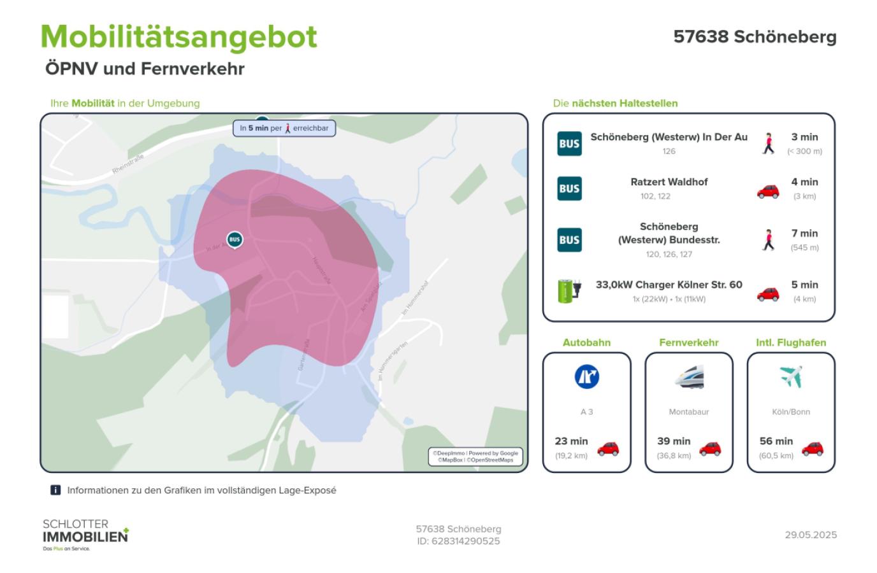Click the info icon below the map

pos(55,490)
